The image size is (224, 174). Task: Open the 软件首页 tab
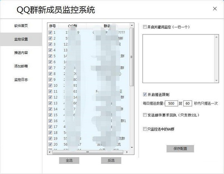(x=21, y=26)
